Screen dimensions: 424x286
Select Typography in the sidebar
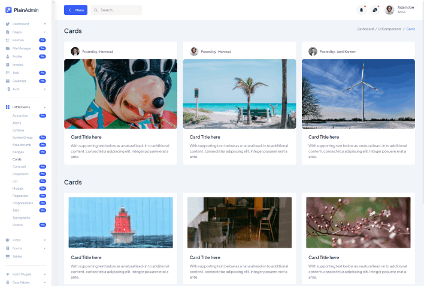tap(22, 217)
